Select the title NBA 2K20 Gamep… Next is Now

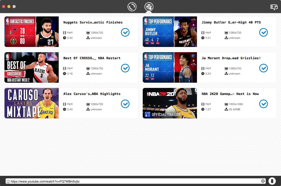click(230, 94)
